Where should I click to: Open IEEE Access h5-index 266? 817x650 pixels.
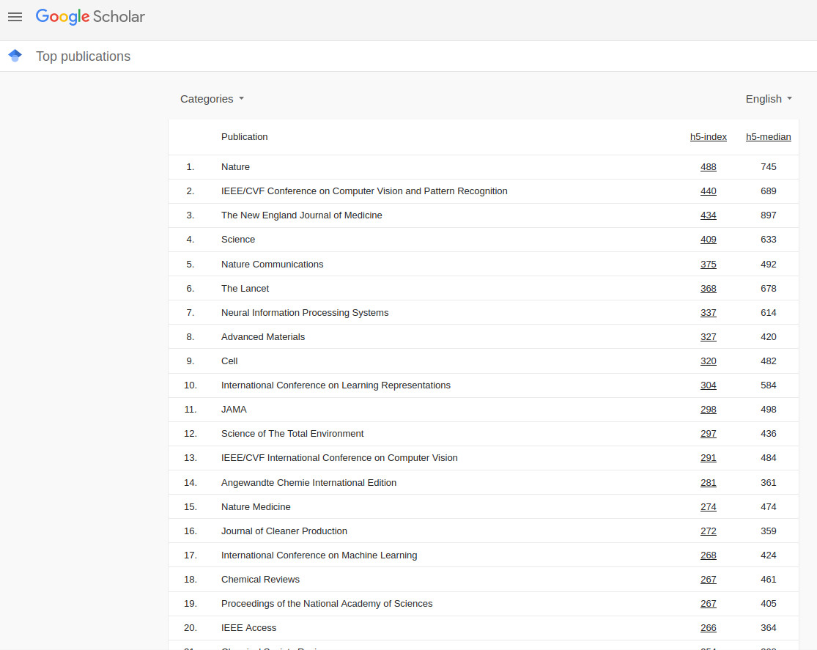pyautogui.click(x=708, y=628)
